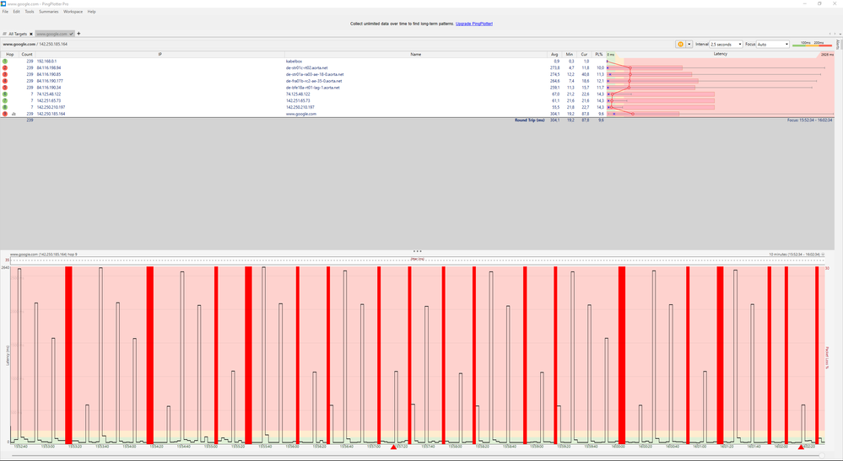Select the 84.116.190.177 IP cell

coord(50,81)
